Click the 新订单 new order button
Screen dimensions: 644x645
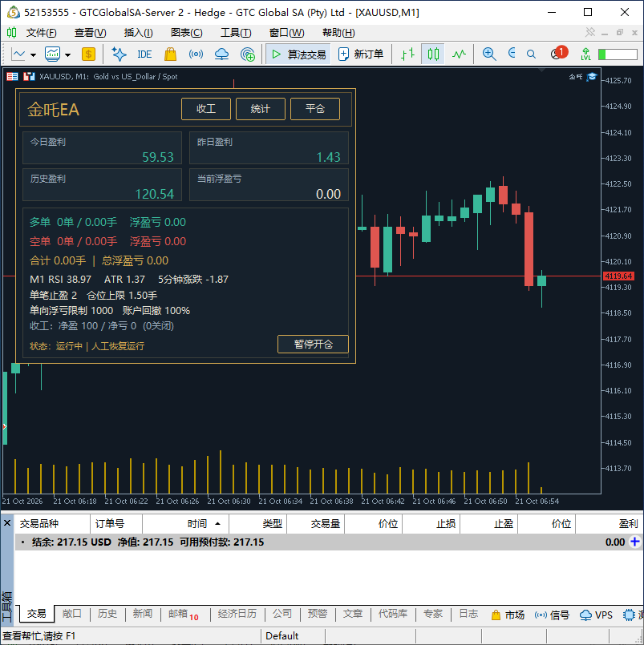point(361,54)
